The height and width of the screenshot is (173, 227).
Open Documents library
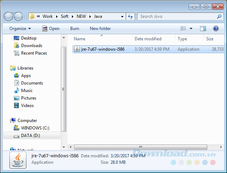pyautogui.click(x=32, y=83)
